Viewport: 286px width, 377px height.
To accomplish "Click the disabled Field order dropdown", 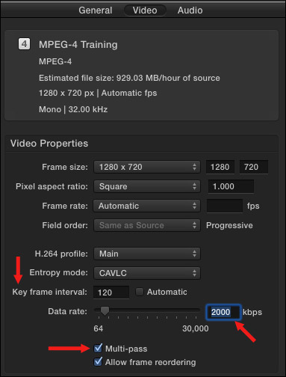I will 147,225.
